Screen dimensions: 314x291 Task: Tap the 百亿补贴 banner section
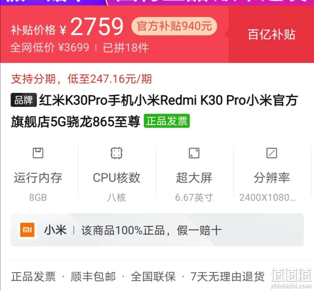271,34
